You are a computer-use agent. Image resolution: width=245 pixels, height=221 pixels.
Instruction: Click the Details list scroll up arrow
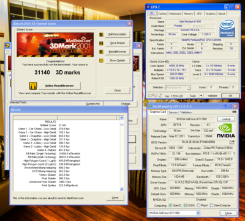click(x=122, y=118)
